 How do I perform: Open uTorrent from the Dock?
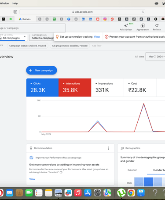point(121,193)
